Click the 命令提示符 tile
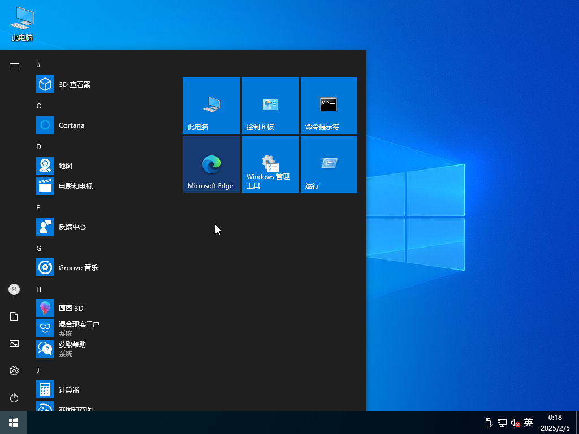This screenshot has height=434, width=579. pos(329,106)
